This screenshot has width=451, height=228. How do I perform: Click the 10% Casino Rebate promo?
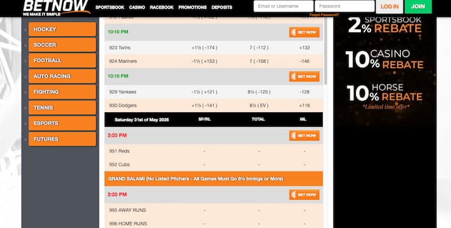(385, 59)
